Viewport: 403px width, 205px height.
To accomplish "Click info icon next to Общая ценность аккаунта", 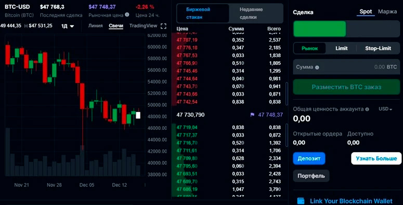I will point(367,110).
